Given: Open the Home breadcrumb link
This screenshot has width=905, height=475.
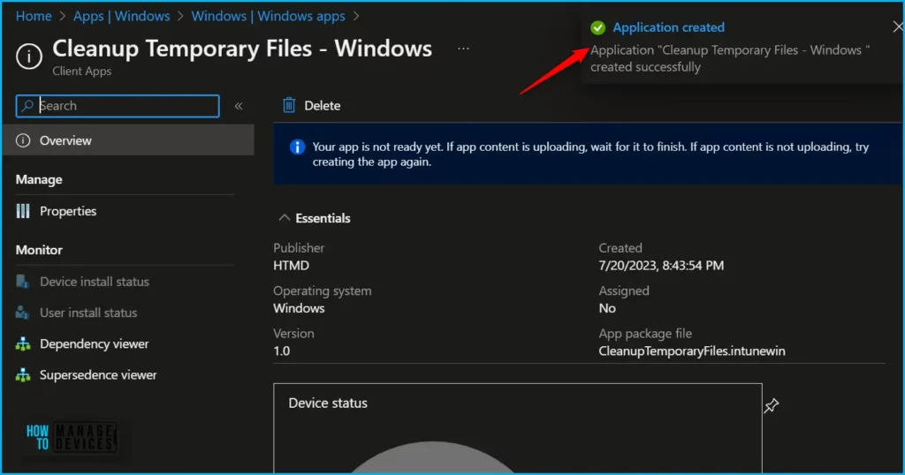Looking at the screenshot, I should 34,16.
